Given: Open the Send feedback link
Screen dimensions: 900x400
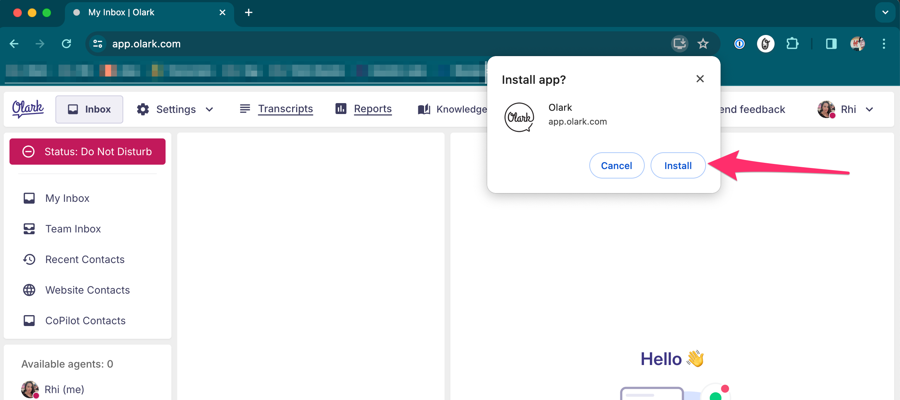Looking at the screenshot, I should point(753,109).
